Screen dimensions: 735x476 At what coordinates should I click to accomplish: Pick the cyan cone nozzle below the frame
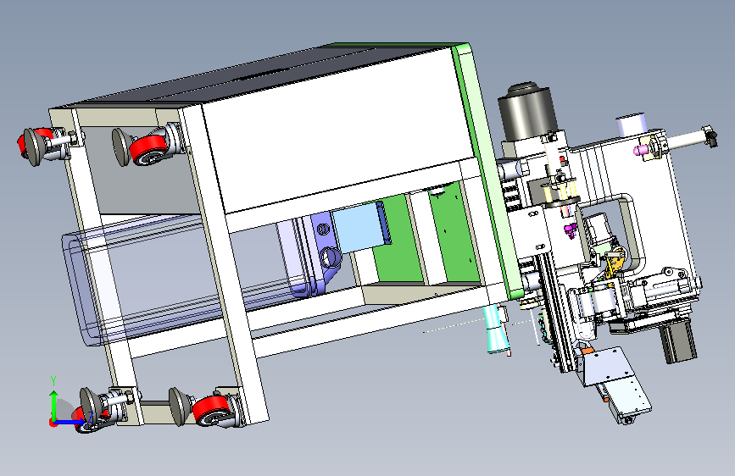496,328
